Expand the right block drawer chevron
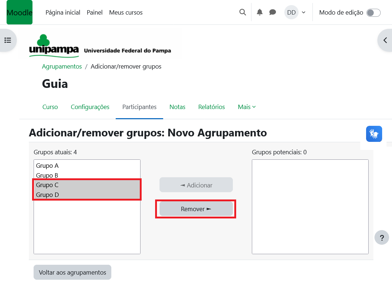Screen dimensions: 392x287 [x=385, y=40]
